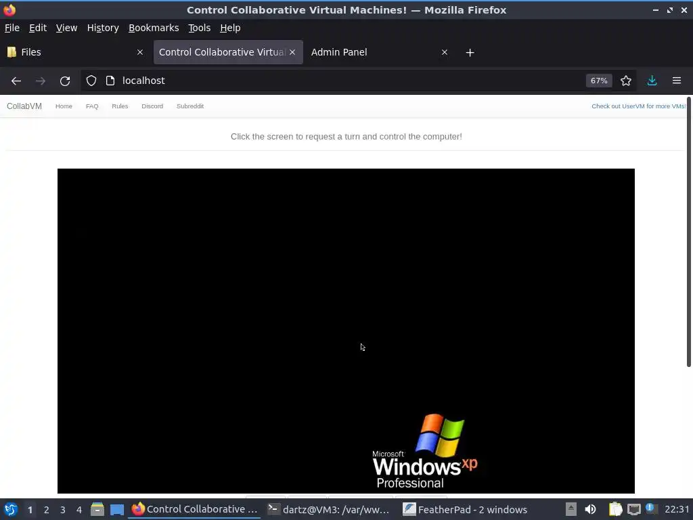Click the removable media eject tray icon
Screen dimensions: 693x520
(571, 509)
